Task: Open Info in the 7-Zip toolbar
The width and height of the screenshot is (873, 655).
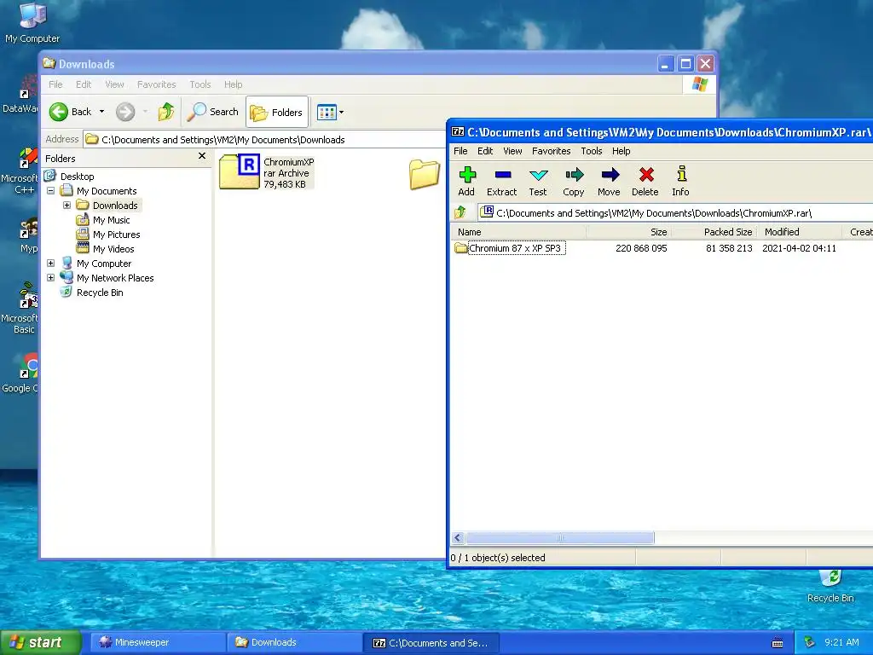Action: (681, 182)
